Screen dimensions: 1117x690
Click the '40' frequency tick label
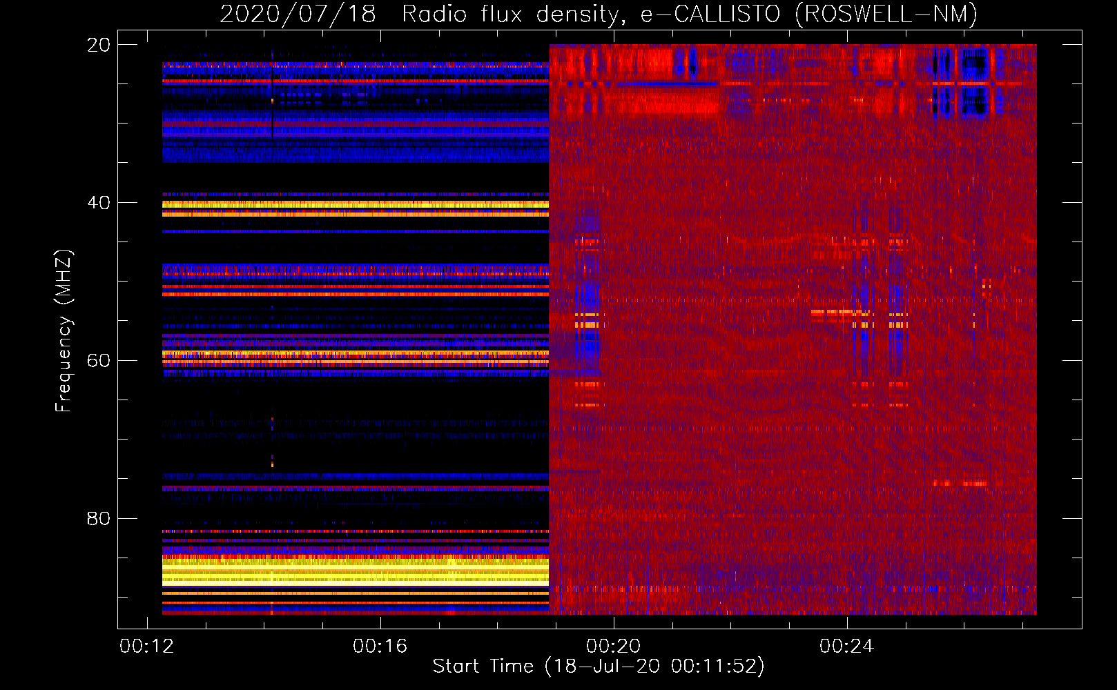point(99,203)
